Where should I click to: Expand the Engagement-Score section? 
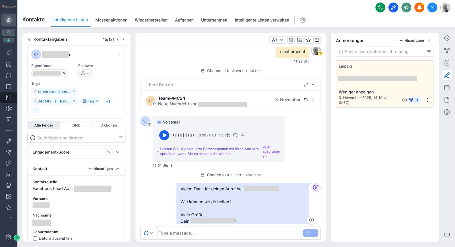pyautogui.click(x=118, y=152)
